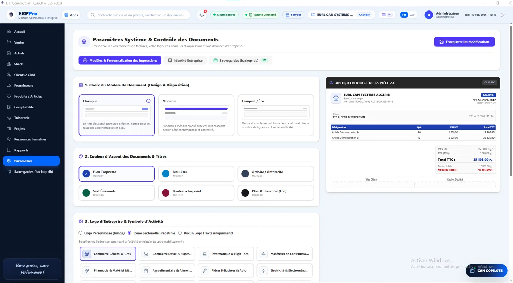This screenshot has height=283, width=513.
Task: Click the logout icon beside the date
Action: coord(503,15)
